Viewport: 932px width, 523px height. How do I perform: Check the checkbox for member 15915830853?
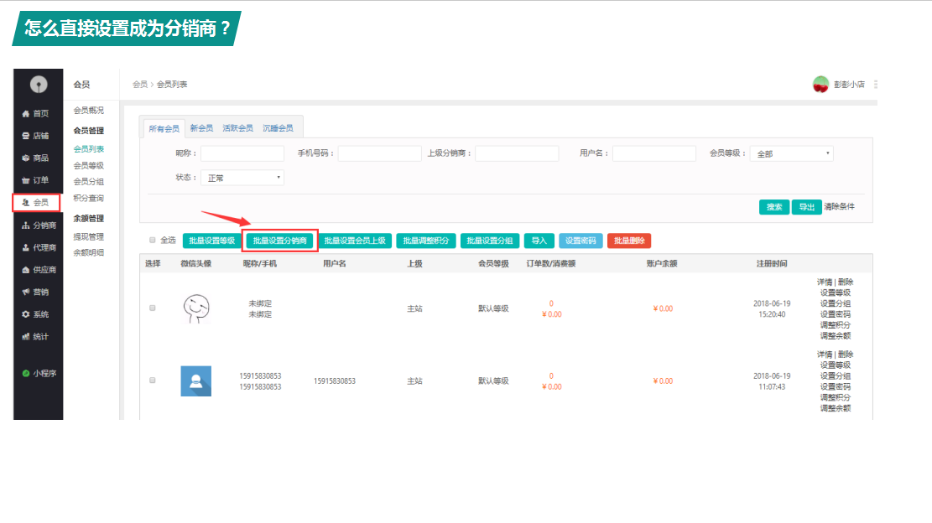point(153,381)
